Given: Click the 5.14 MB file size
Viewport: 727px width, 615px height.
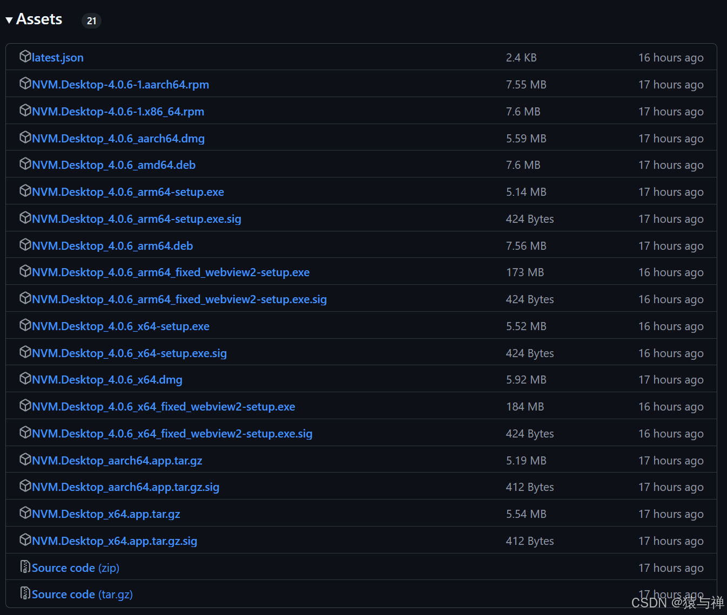Looking at the screenshot, I should pyautogui.click(x=526, y=192).
